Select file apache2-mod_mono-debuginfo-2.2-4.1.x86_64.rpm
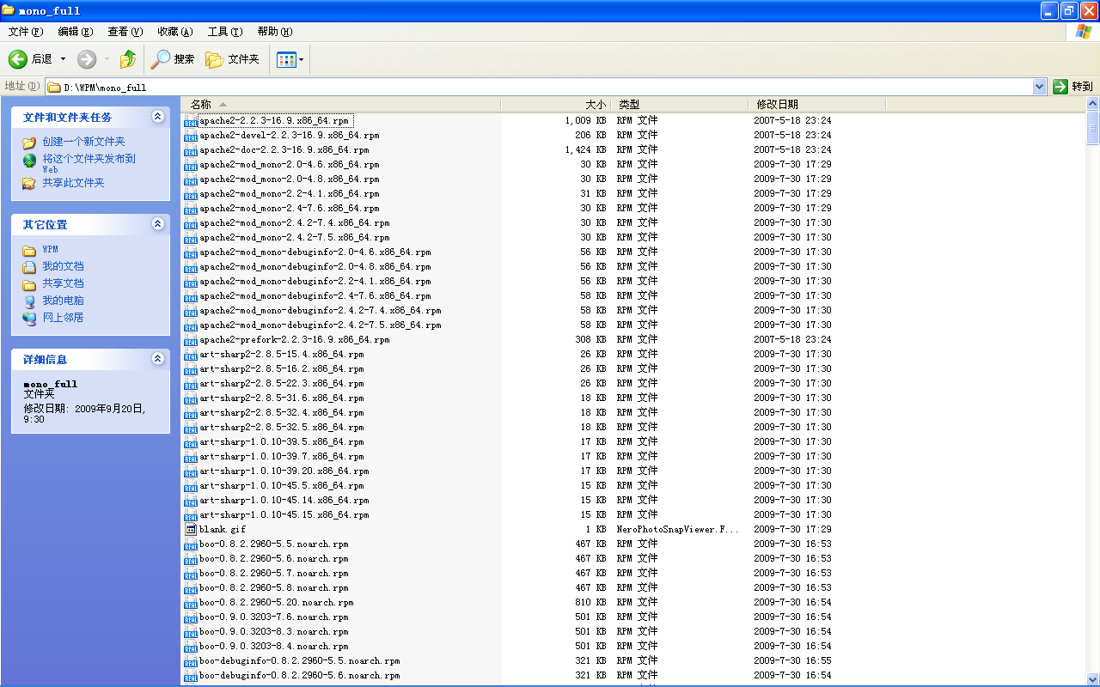This screenshot has height=687, width=1100. pyautogui.click(x=315, y=282)
